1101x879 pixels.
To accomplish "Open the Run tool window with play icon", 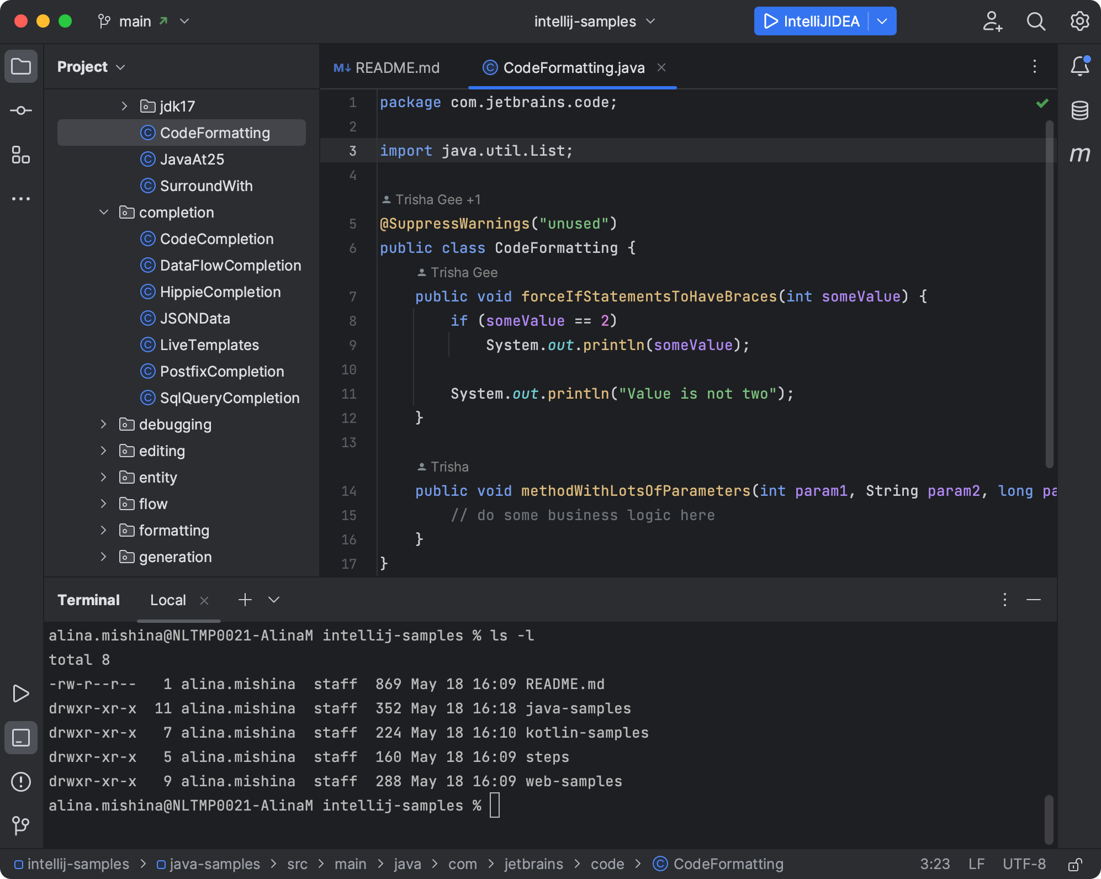I will [x=21, y=693].
